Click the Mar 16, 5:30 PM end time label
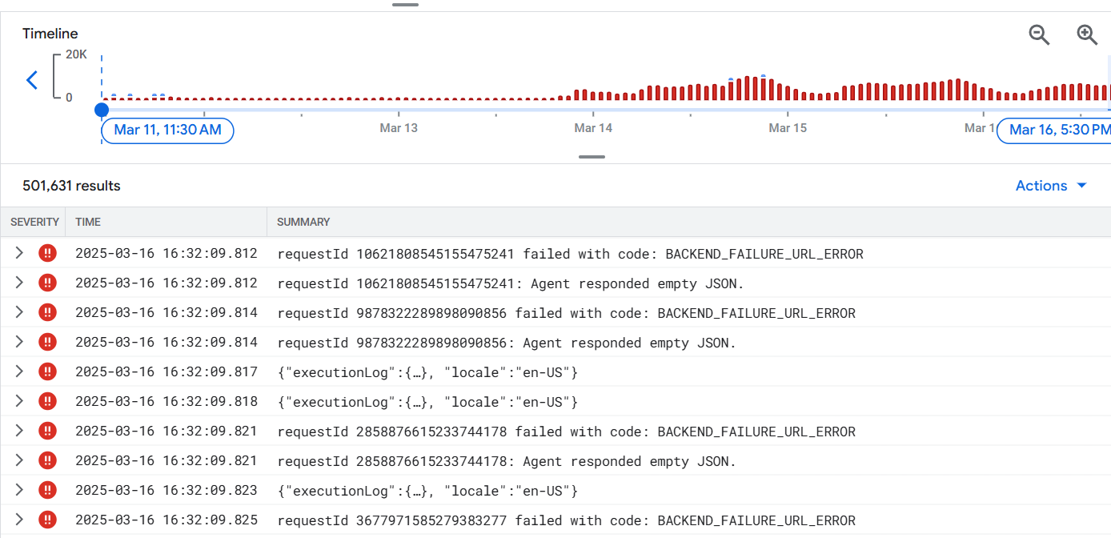This screenshot has height=538, width=1111. [x=1057, y=130]
